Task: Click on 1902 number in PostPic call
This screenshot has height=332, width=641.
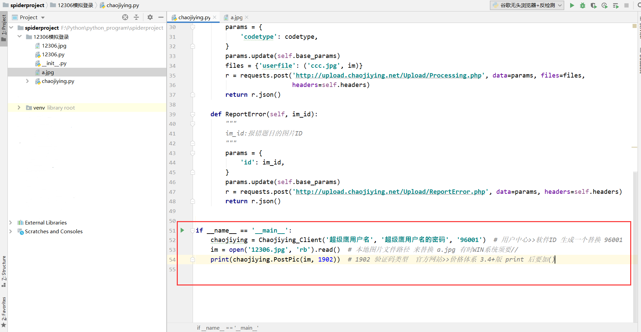Action: click(326, 260)
